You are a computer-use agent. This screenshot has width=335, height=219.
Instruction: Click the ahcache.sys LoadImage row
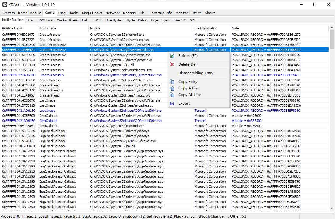pos(165,105)
